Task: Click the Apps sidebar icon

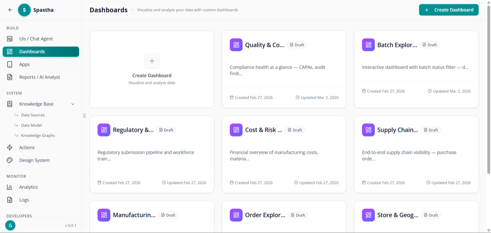Action: coord(10,64)
